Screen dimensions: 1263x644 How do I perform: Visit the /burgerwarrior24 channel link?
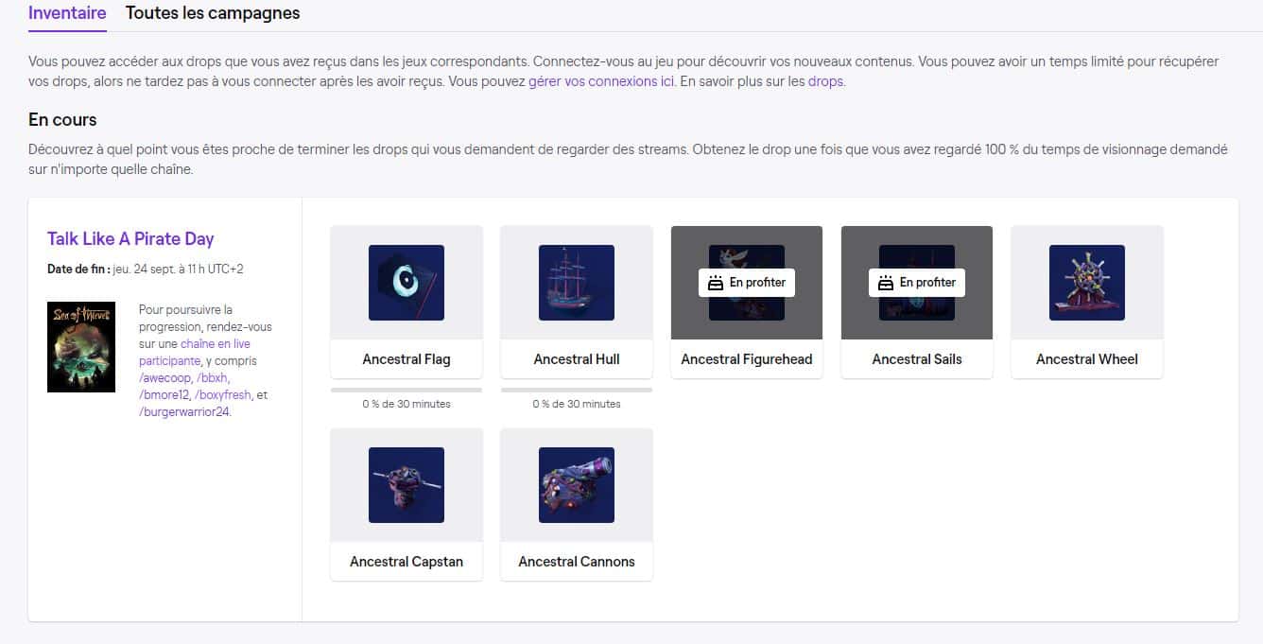pyautogui.click(x=184, y=412)
